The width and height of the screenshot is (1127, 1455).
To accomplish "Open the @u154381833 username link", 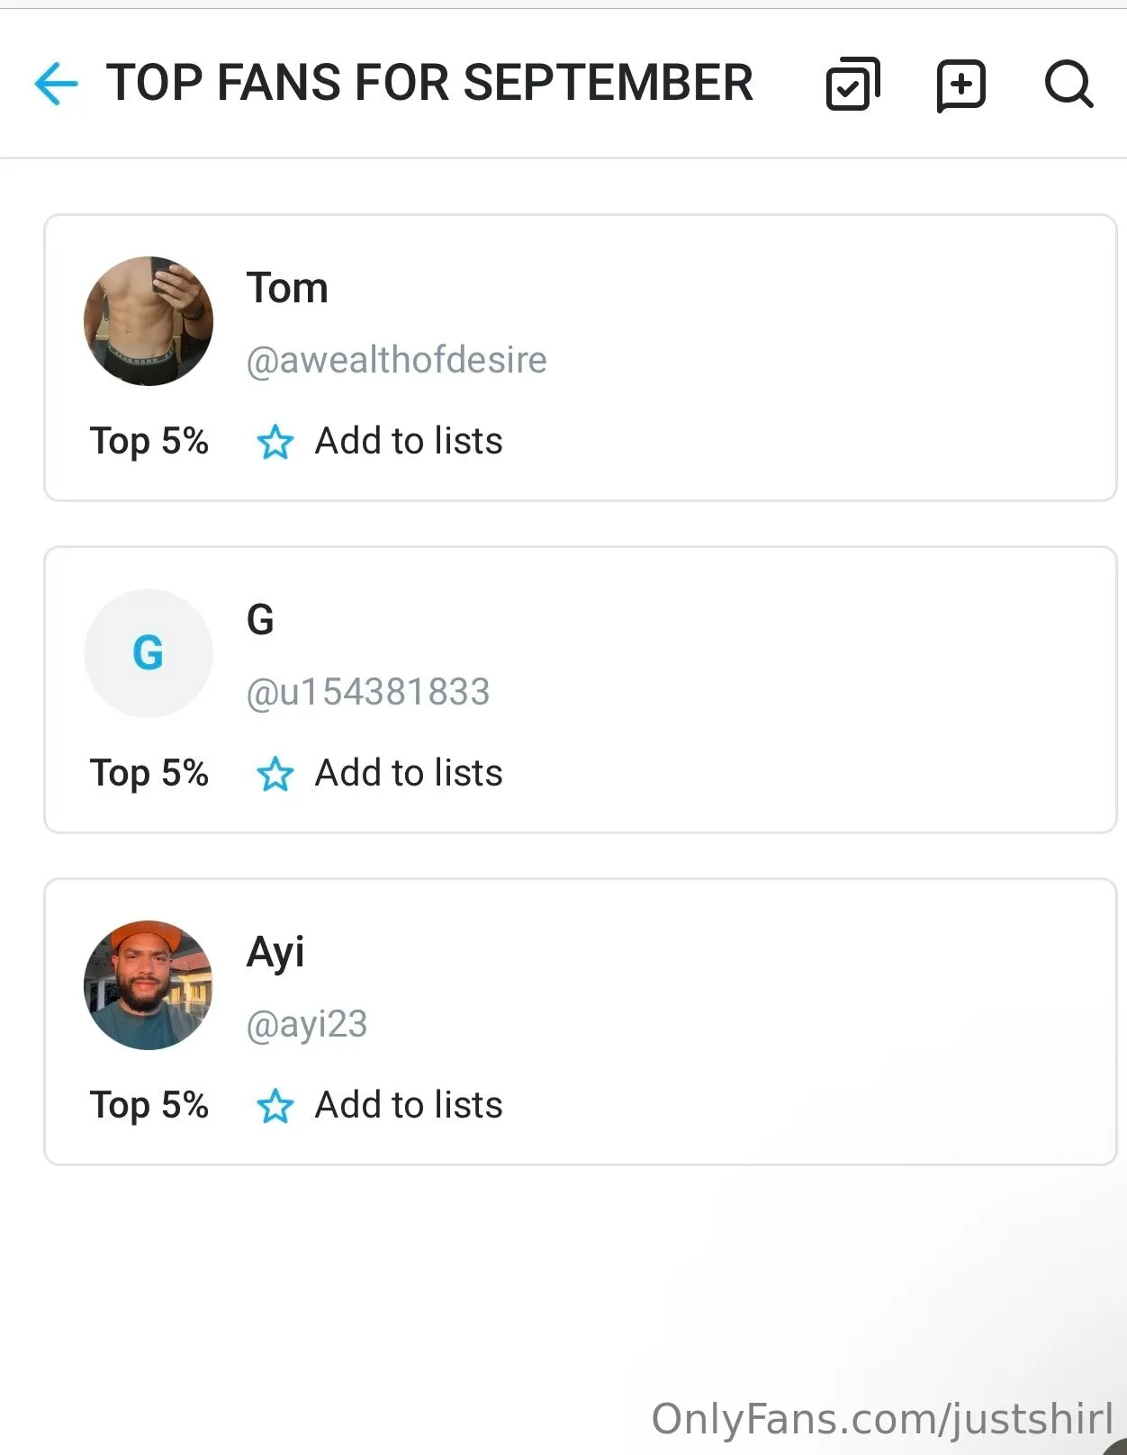I will coord(367,692).
